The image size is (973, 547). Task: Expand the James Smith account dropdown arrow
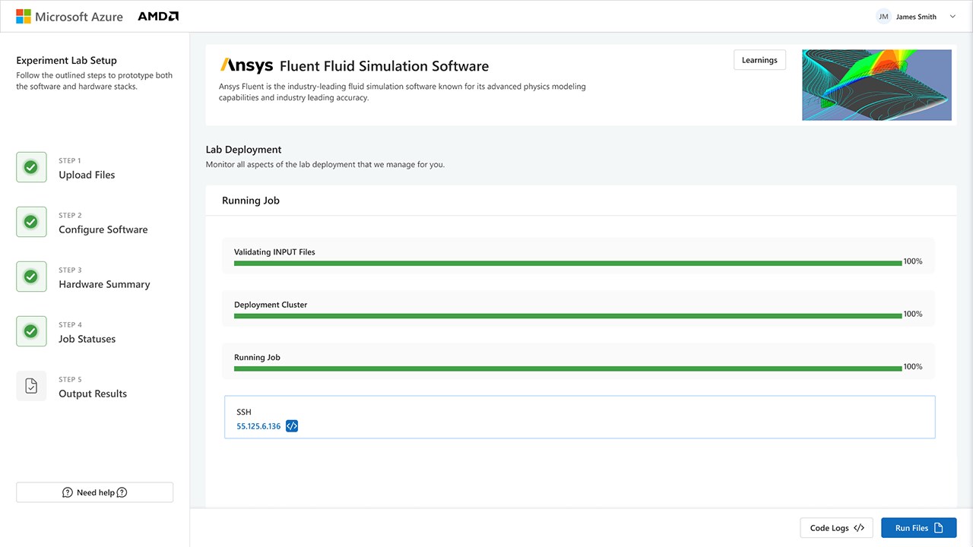coord(952,17)
